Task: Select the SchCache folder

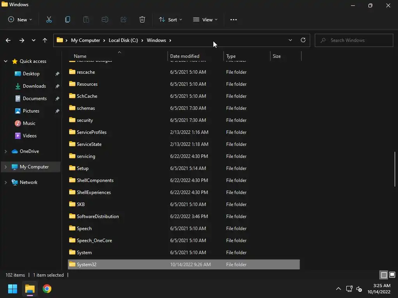Action: click(x=87, y=96)
